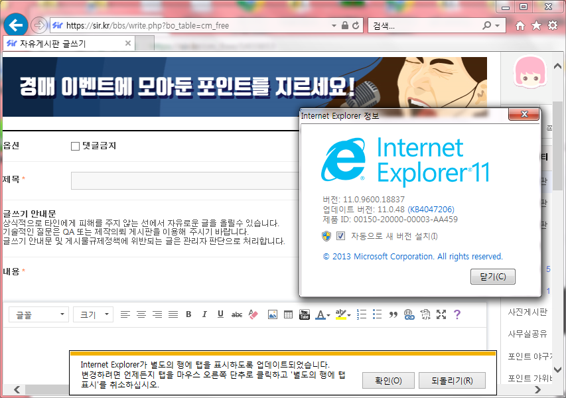Click the pink-haired avatar image

point(530,72)
